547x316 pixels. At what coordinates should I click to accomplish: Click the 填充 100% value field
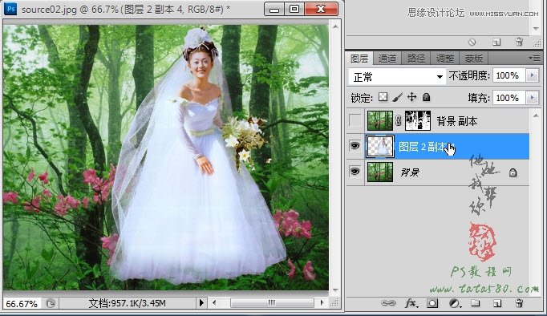click(x=509, y=98)
